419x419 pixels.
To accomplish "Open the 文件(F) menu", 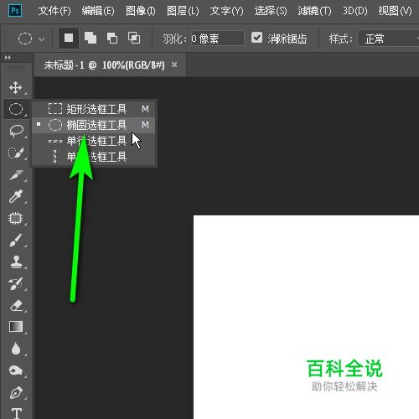I will (x=54, y=11).
